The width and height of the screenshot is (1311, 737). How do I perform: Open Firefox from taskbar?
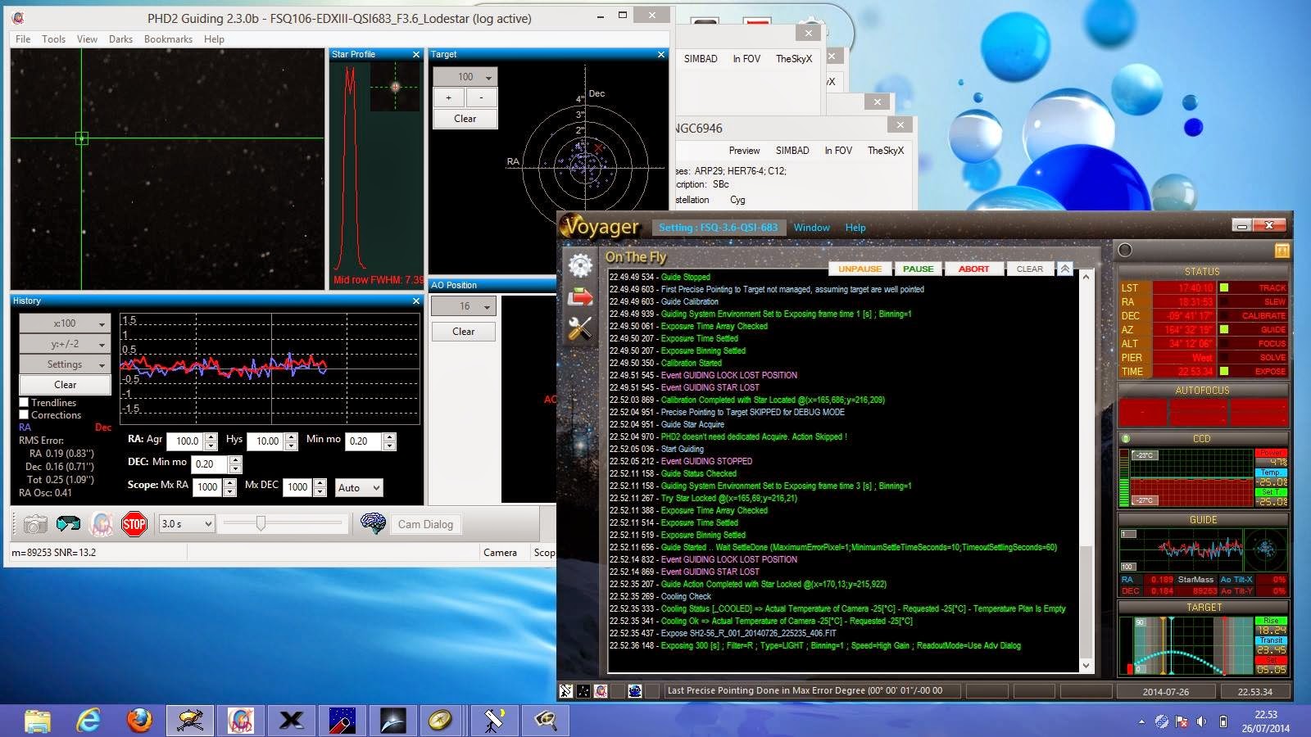[139, 721]
